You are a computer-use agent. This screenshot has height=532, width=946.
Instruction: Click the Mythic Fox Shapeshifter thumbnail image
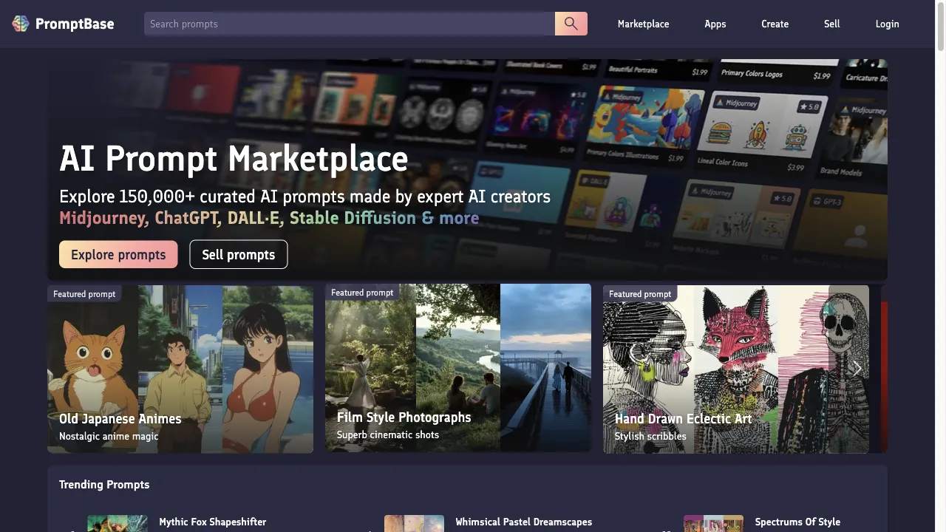pos(118,523)
